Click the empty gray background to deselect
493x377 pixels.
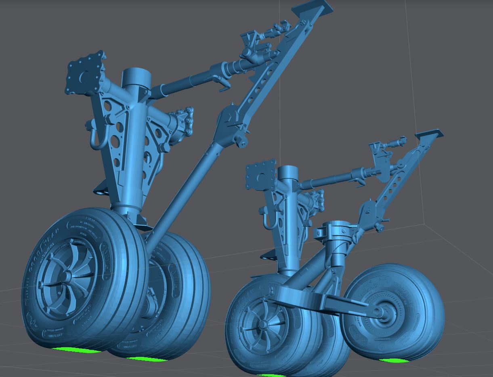coord(40,161)
